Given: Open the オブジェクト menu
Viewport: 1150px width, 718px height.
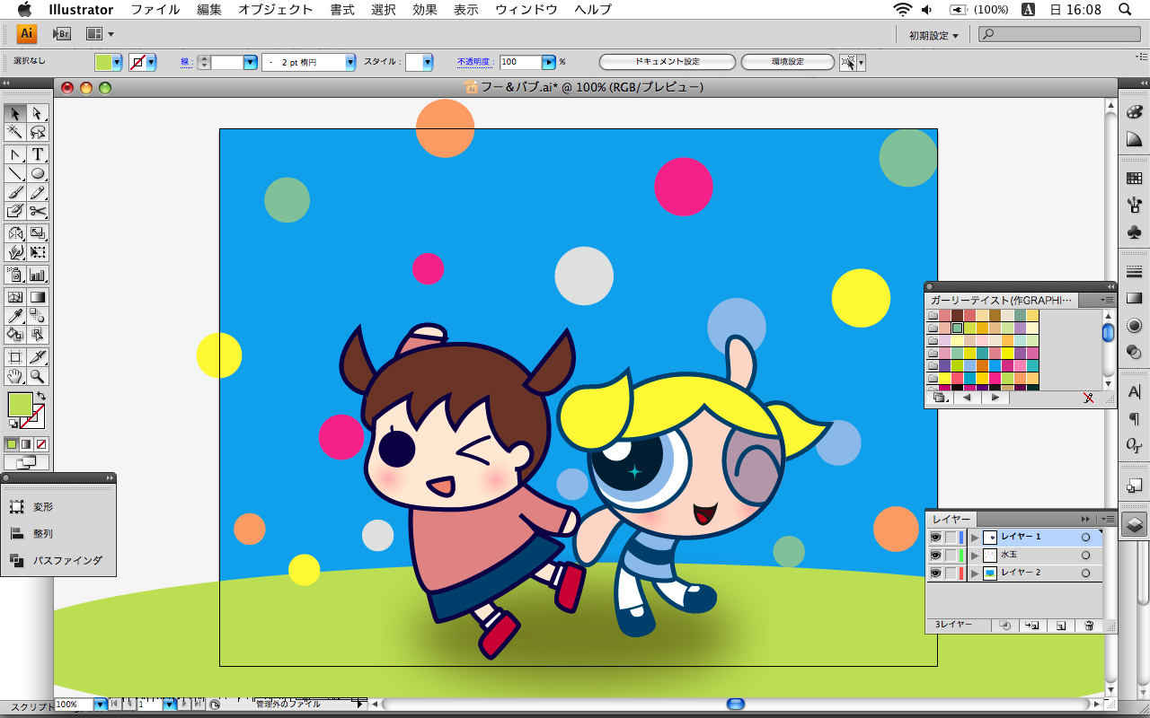Looking at the screenshot, I should 276,10.
